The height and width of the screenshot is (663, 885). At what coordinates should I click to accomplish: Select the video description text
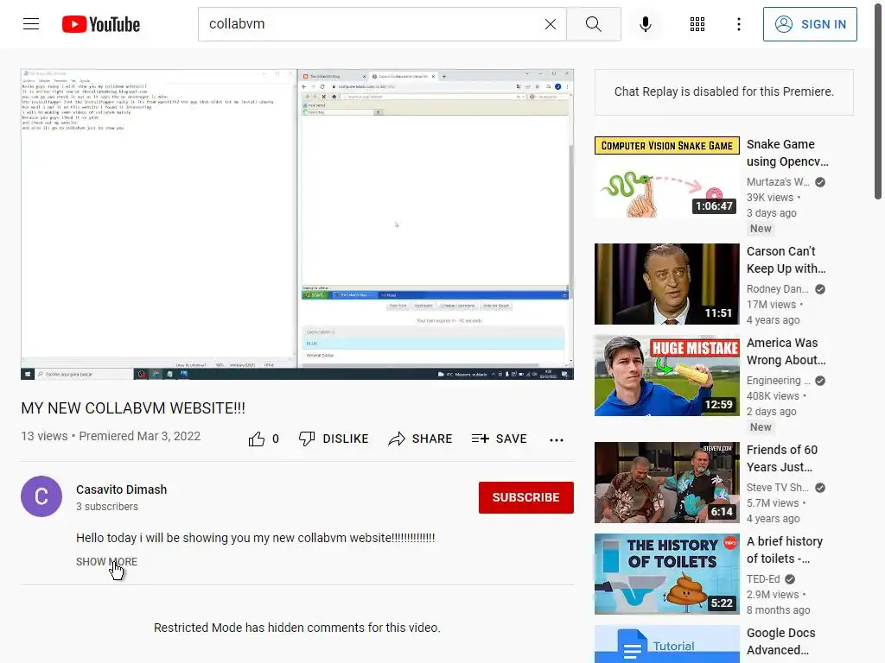(256, 538)
